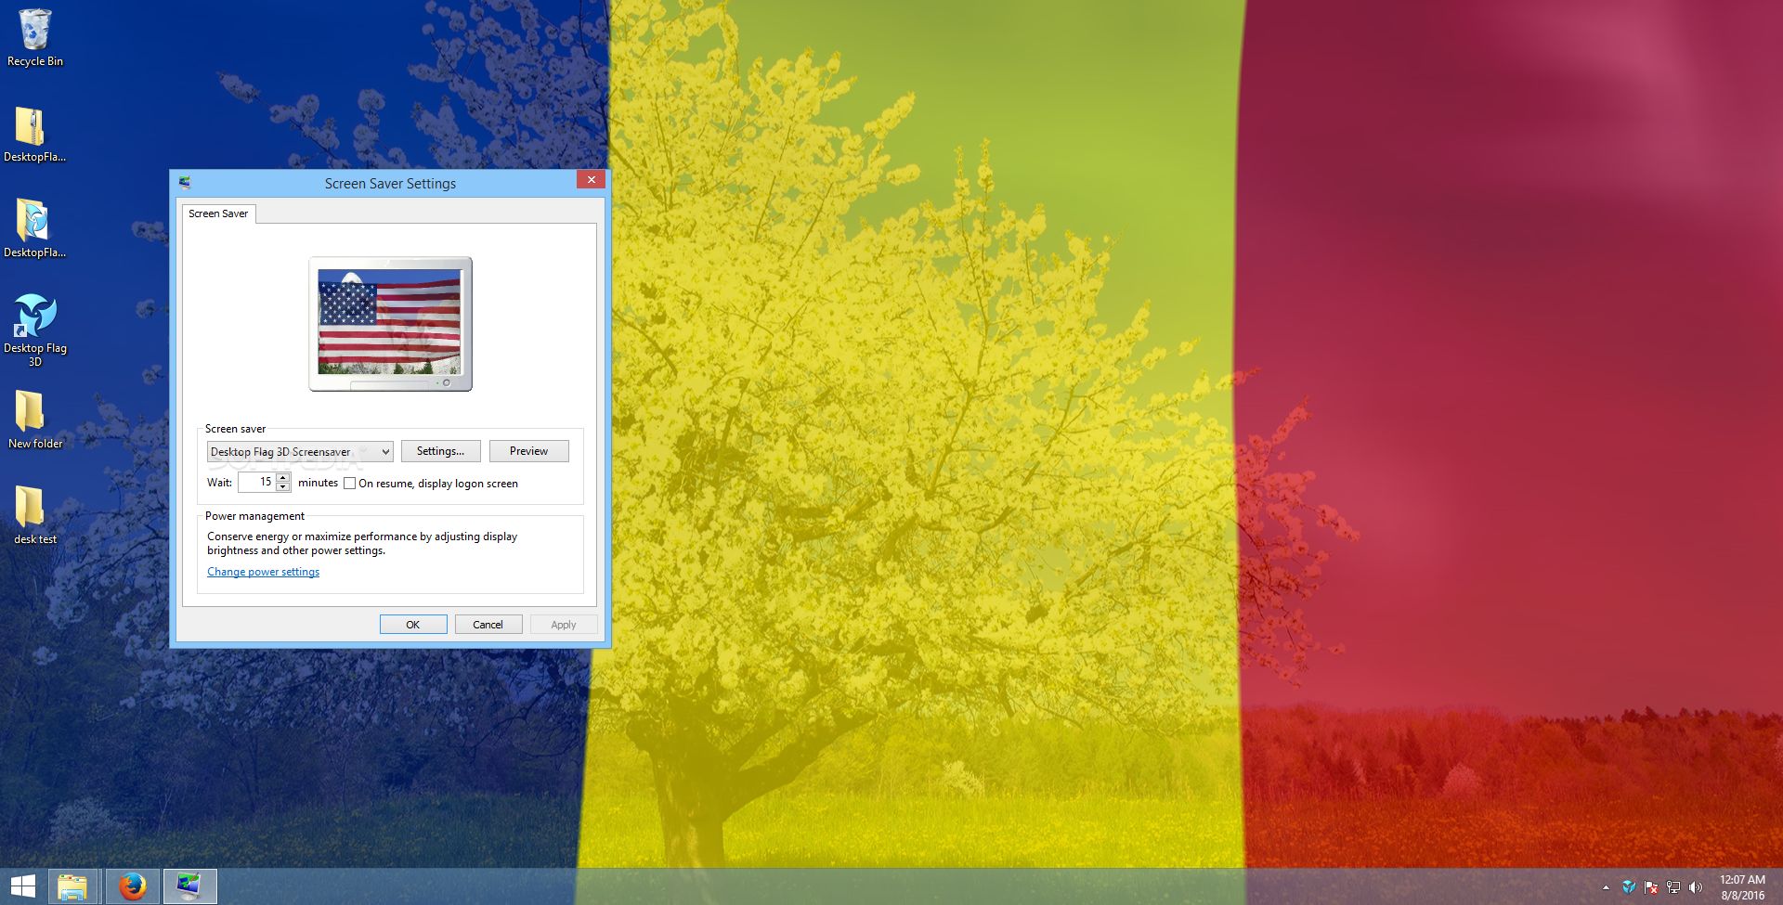Image resolution: width=1783 pixels, height=905 pixels.
Task: Open the volume speaker tray icon
Action: [x=1695, y=887]
